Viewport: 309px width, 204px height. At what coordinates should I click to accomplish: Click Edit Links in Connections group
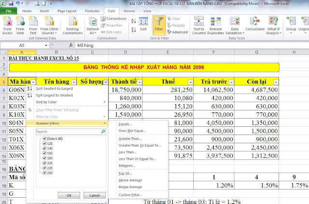(112, 32)
